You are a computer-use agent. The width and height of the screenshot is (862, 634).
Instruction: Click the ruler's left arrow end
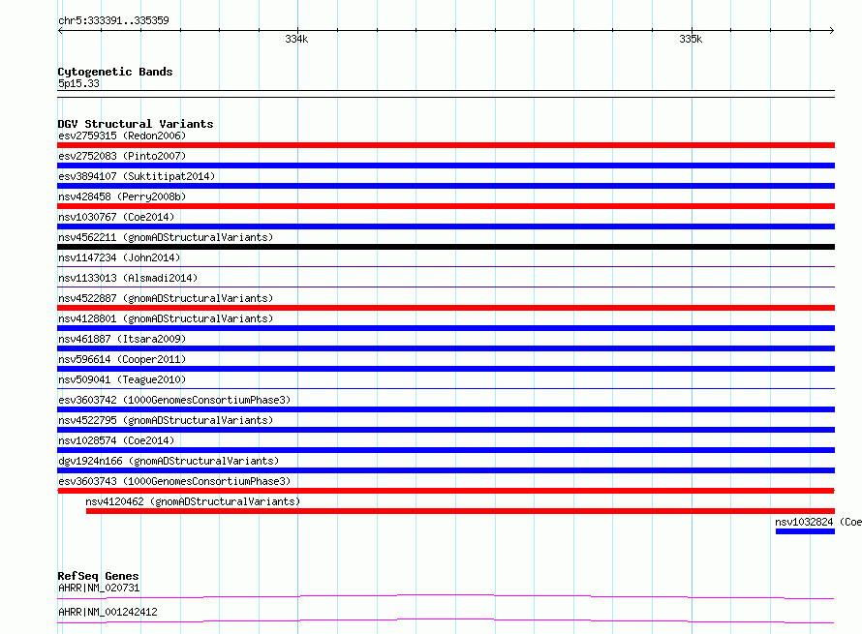point(60,30)
